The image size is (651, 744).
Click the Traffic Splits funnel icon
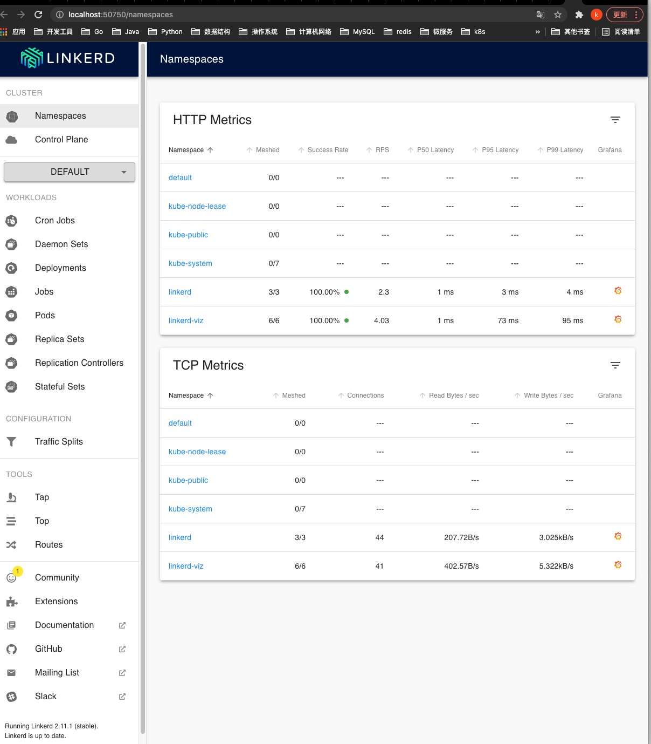(11, 442)
